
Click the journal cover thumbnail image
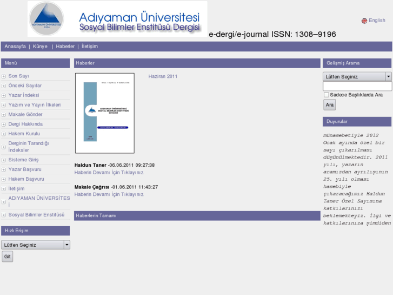[105, 113]
